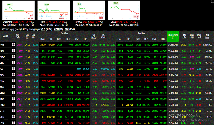Open the grid icon for VHM
The image size is (214, 125).
pos(13,93)
